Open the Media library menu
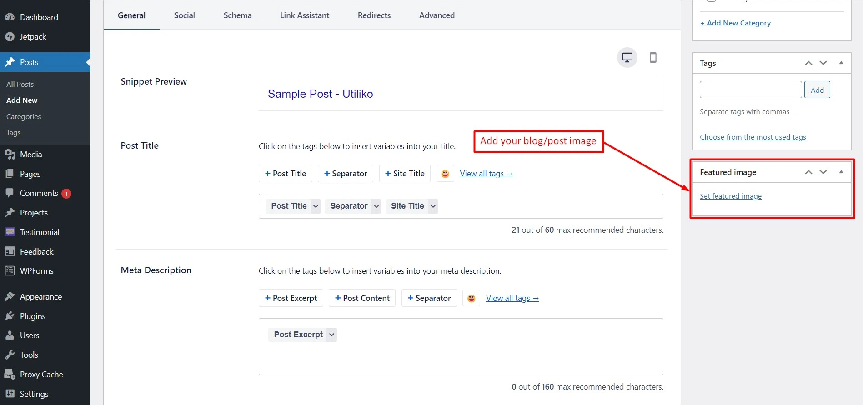This screenshot has width=863, height=405. coord(31,155)
